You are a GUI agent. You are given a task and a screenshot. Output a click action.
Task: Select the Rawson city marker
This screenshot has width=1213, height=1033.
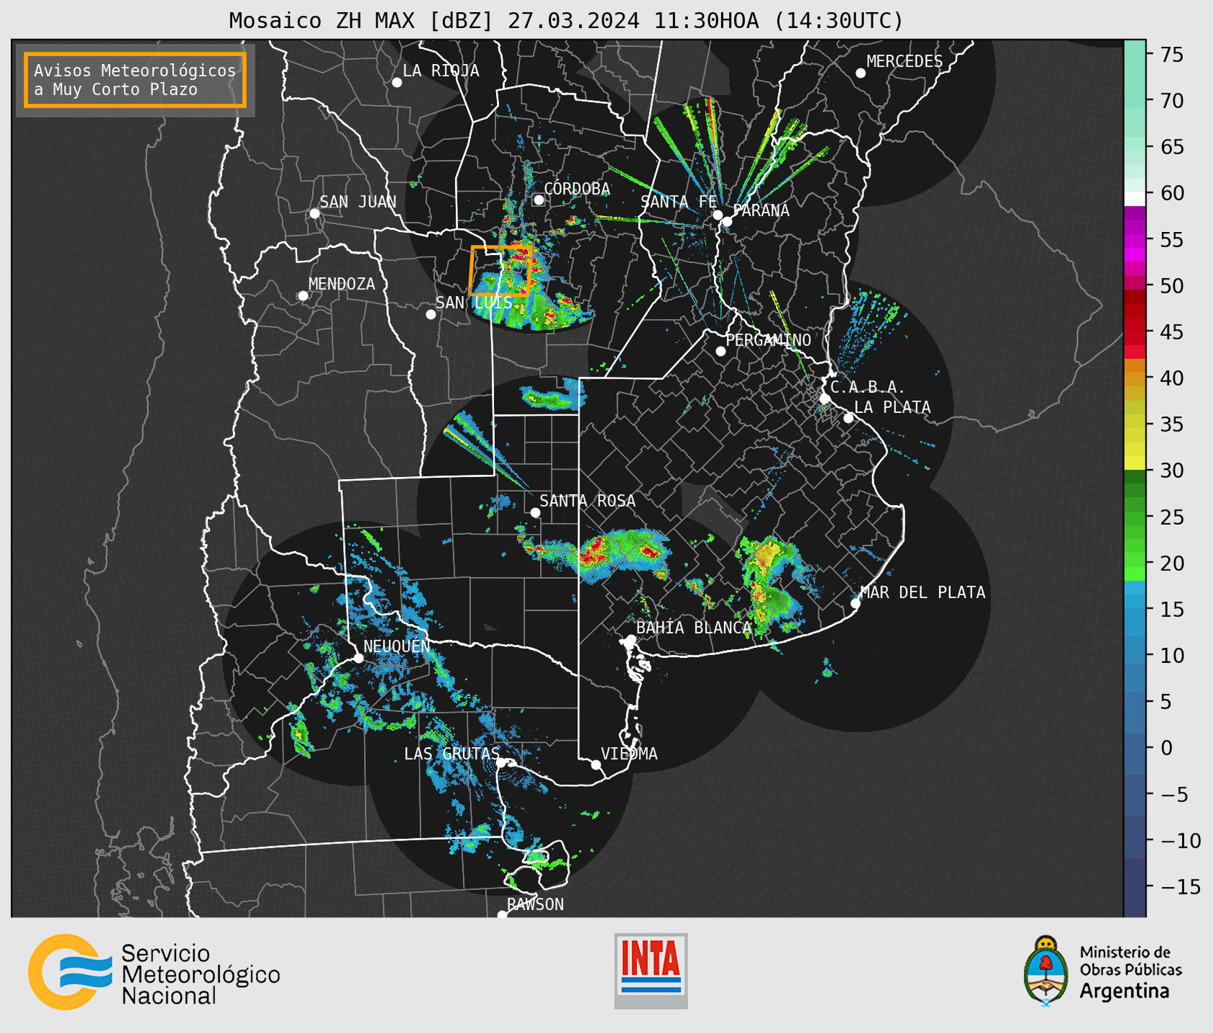pyautogui.click(x=502, y=914)
